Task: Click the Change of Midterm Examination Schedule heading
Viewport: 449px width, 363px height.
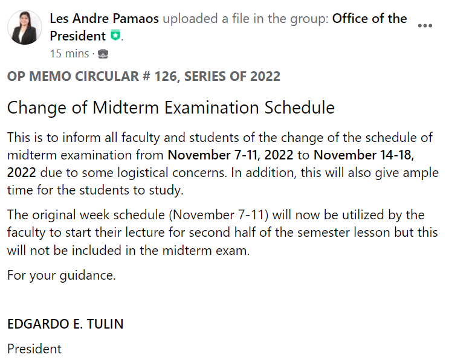Action: click(170, 108)
